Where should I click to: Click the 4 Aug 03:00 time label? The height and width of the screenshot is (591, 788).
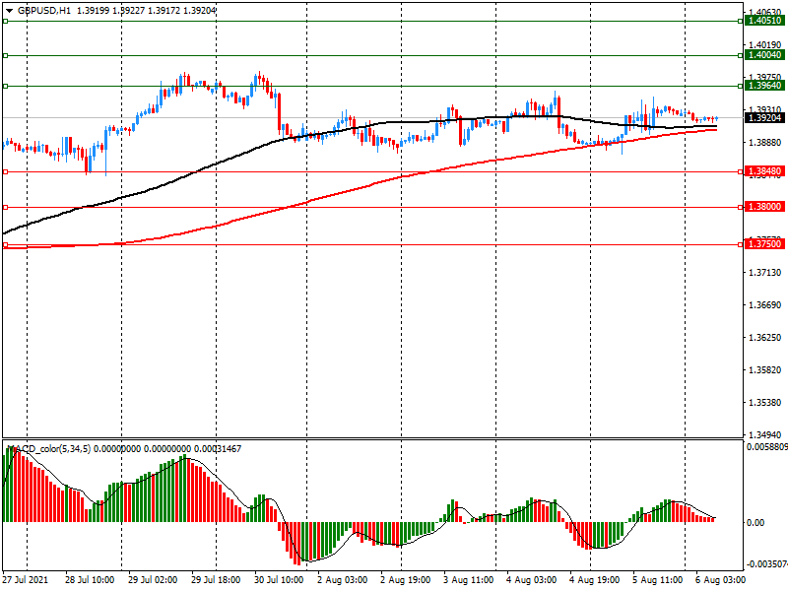coord(531,580)
